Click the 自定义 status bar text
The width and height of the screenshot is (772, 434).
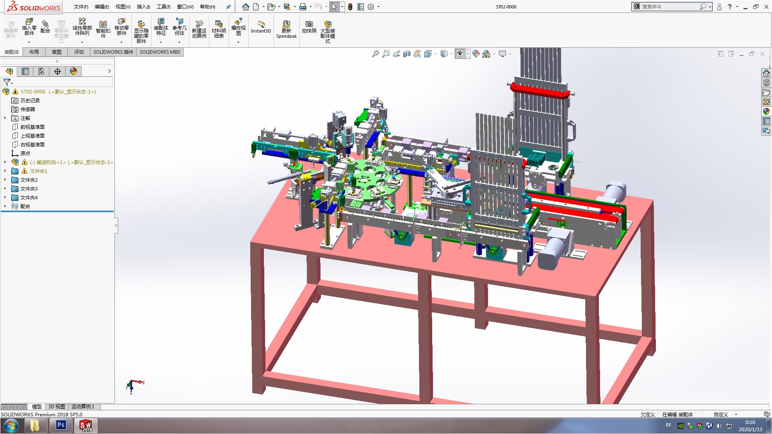point(721,414)
